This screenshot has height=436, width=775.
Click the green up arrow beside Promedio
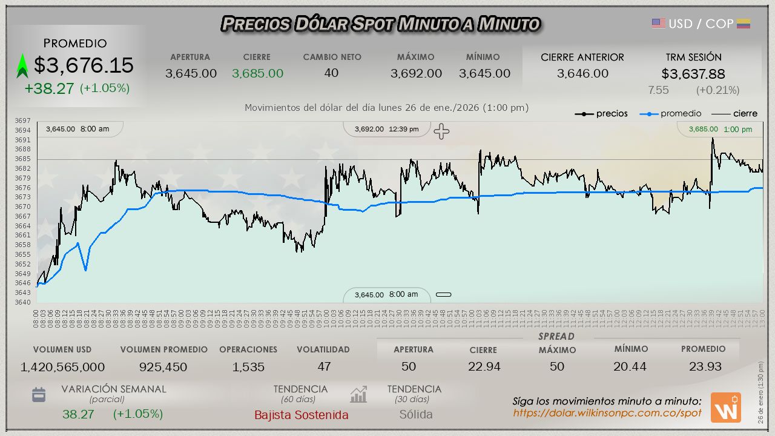pyautogui.click(x=22, y=66)
